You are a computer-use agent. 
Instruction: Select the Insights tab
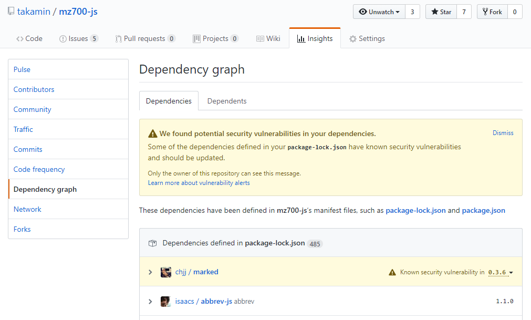(315, 38)
